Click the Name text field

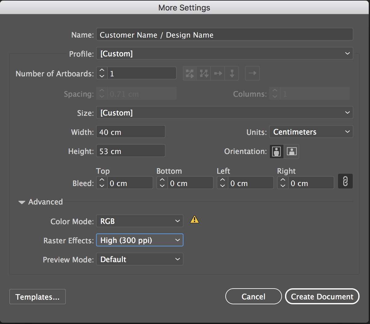(x=225, y=35)
